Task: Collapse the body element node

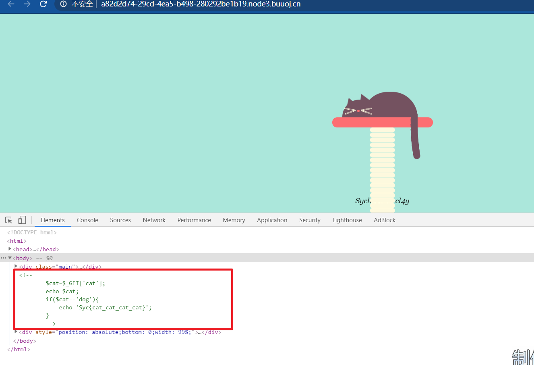Action: pyautogui.click(x=10, y=258)
